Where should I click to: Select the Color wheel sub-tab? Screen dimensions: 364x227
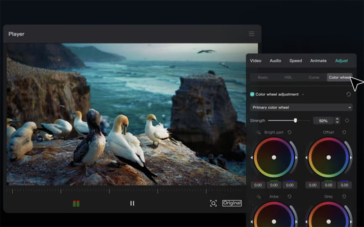coord(339,77)
